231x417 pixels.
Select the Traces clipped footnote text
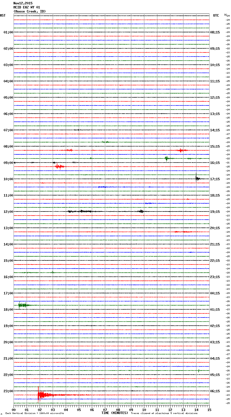pyautogui.click(x=164, y=413)
